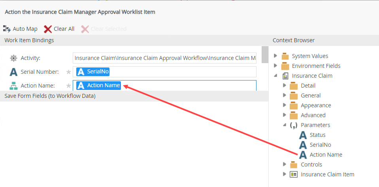Image resolution: width=379 pixels, height=187 pixels.
Task: Select the Action Name token in the field
Action: 99,86
